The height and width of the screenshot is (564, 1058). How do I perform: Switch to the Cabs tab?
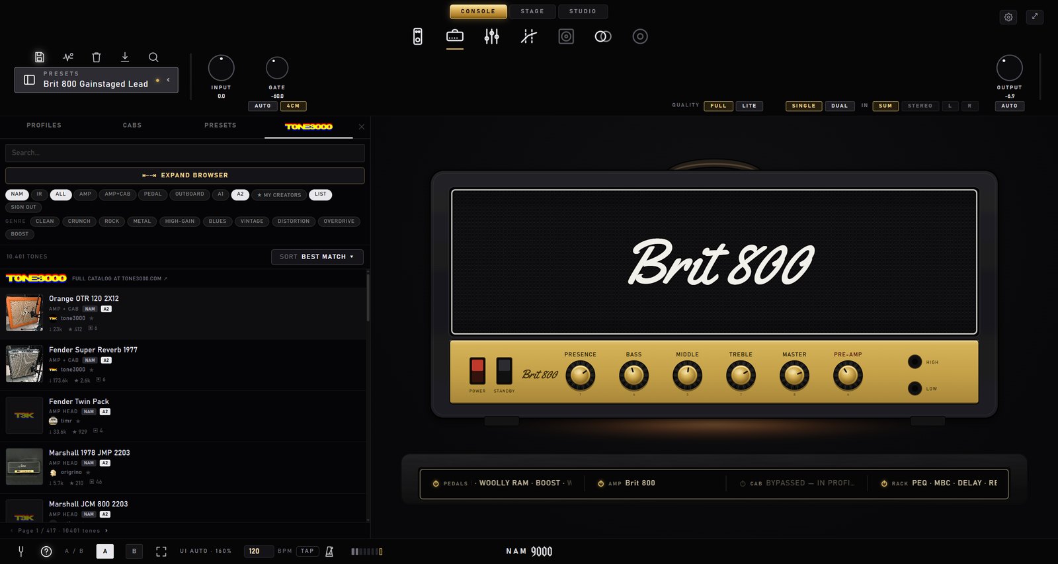132,126
